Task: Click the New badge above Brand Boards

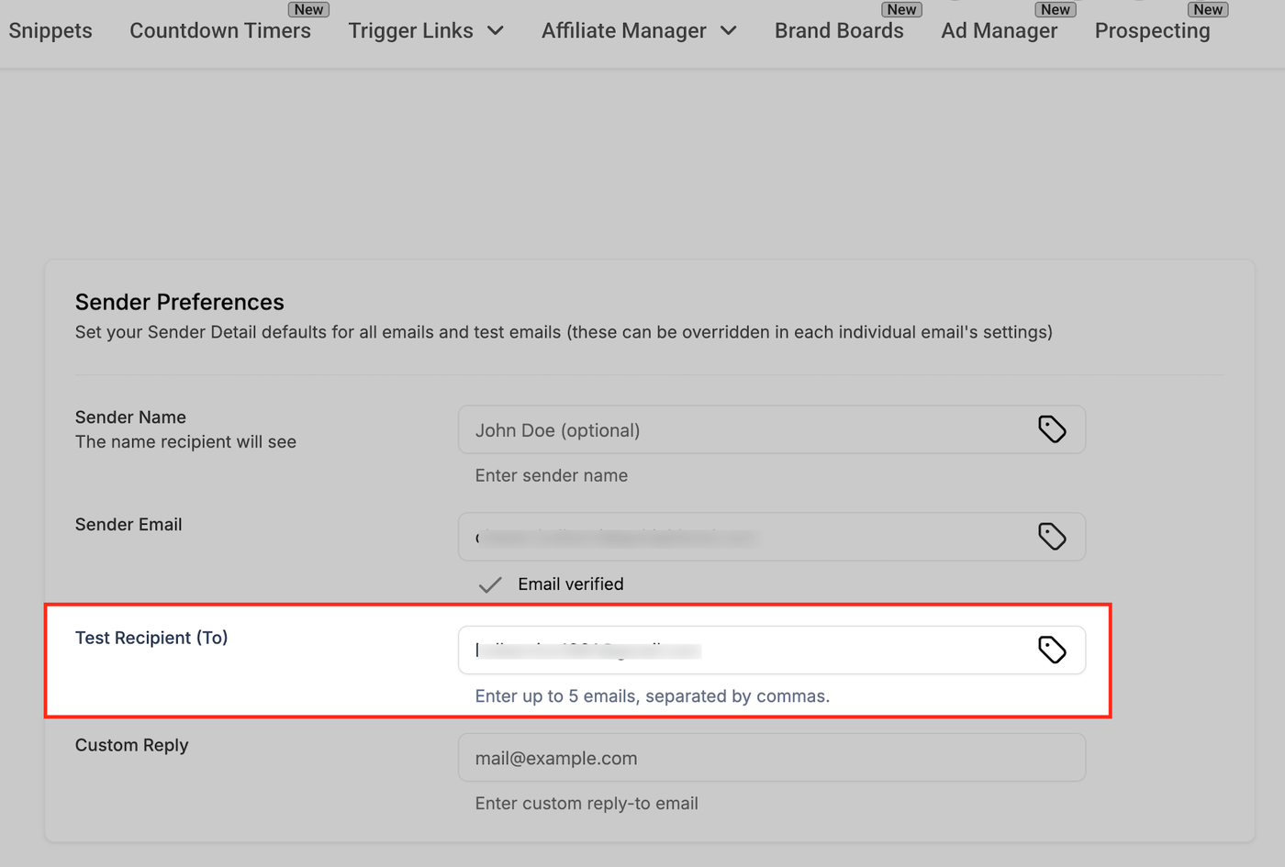Action: tap(901, 9)
